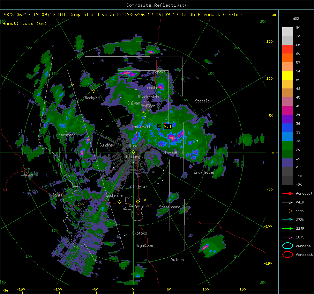Click the Limestone label
The image size is (314, 294).
tap(66, 135)
